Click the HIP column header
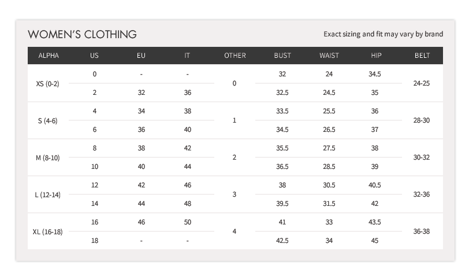 click(376, 56)
